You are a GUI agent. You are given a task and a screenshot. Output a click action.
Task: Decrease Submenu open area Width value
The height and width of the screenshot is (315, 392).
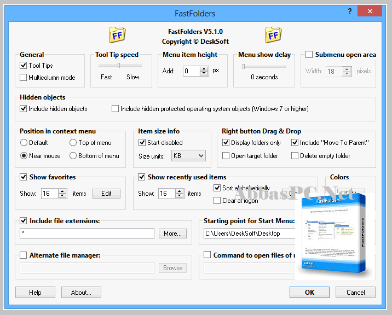pos(347,74)
